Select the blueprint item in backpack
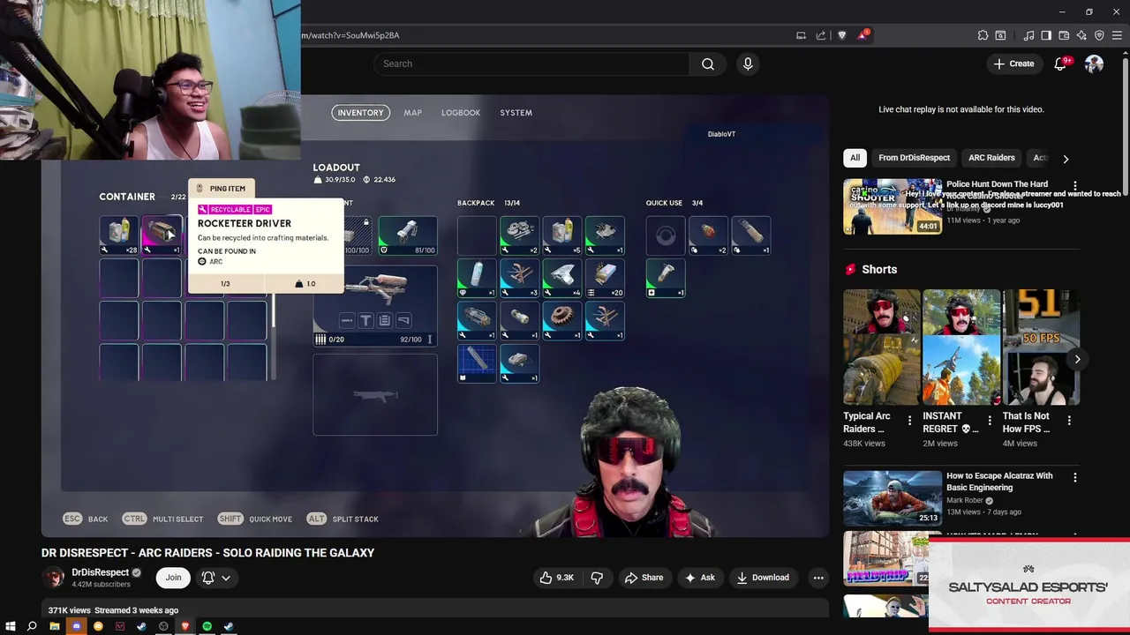The image size is (1130, 635). (477, 362)
